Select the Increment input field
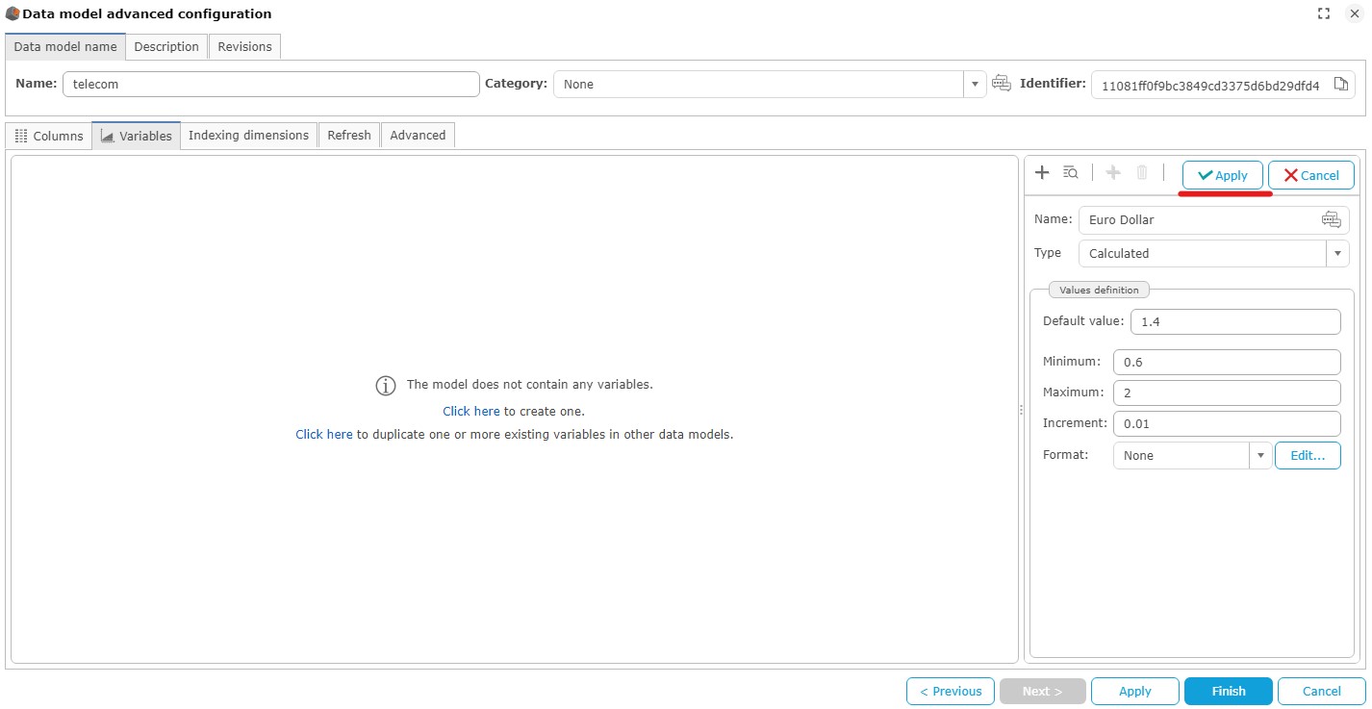This screenshot has width=1372, height=709. [x=1226, y=424]
